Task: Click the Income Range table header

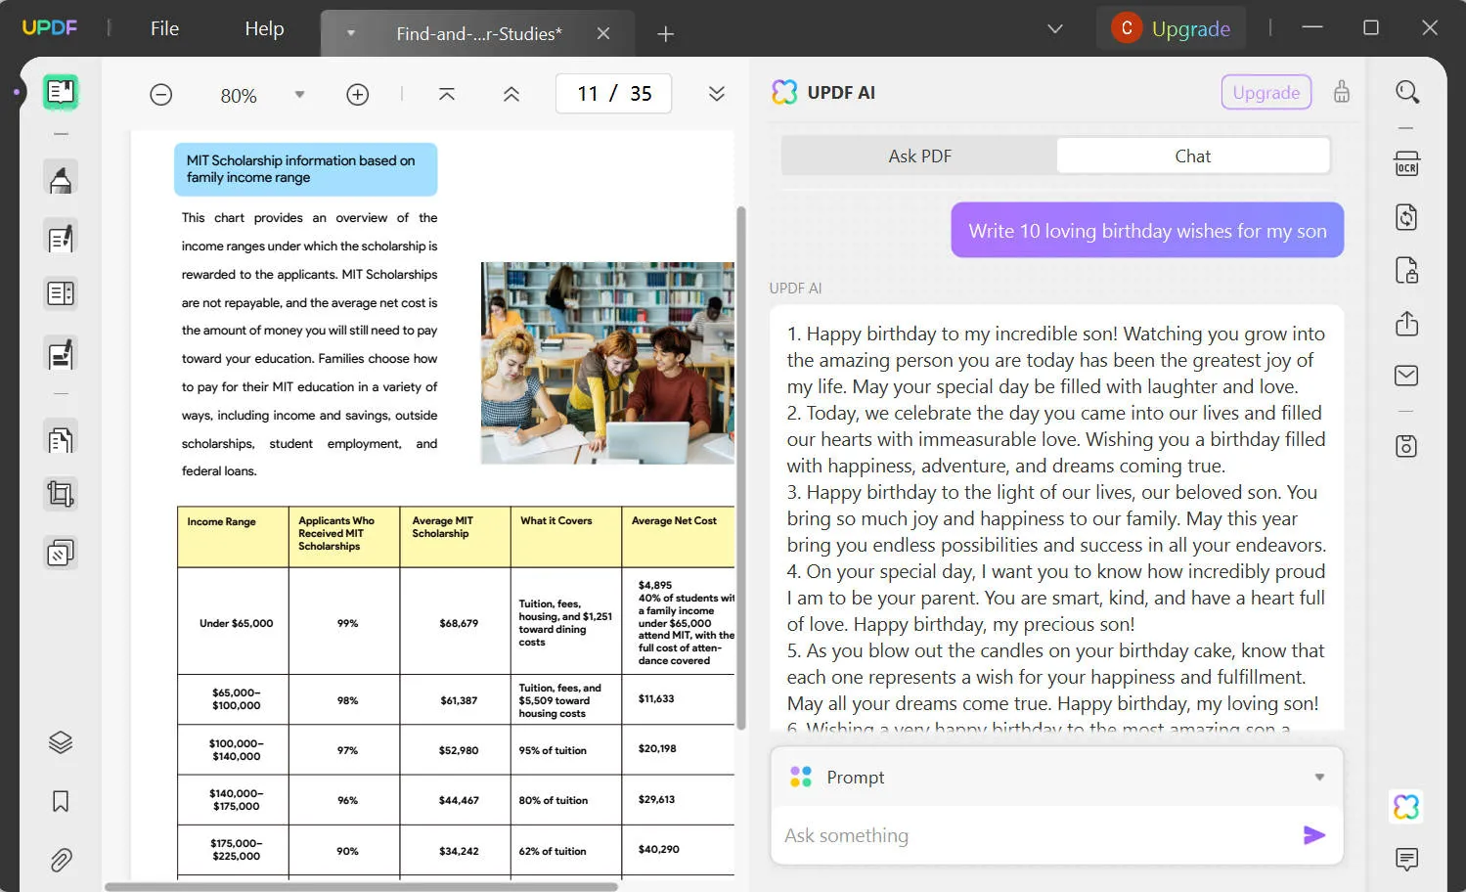Action: pyautogui.click(x=233, y=537)
